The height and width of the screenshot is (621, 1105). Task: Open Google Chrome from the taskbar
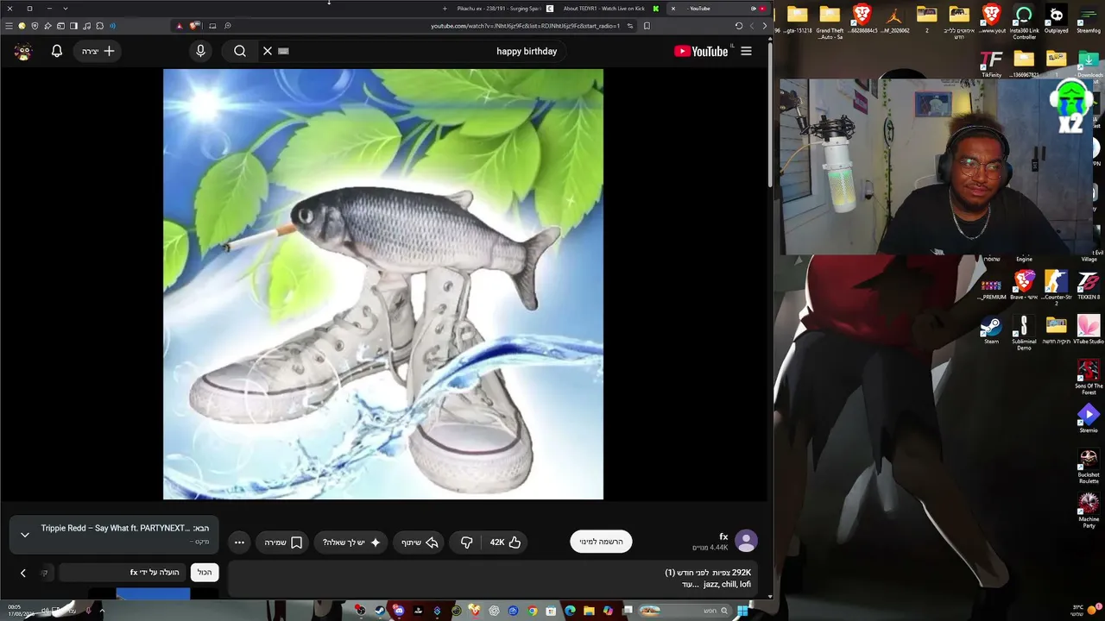pyautogui.click(x=533, y=611)
